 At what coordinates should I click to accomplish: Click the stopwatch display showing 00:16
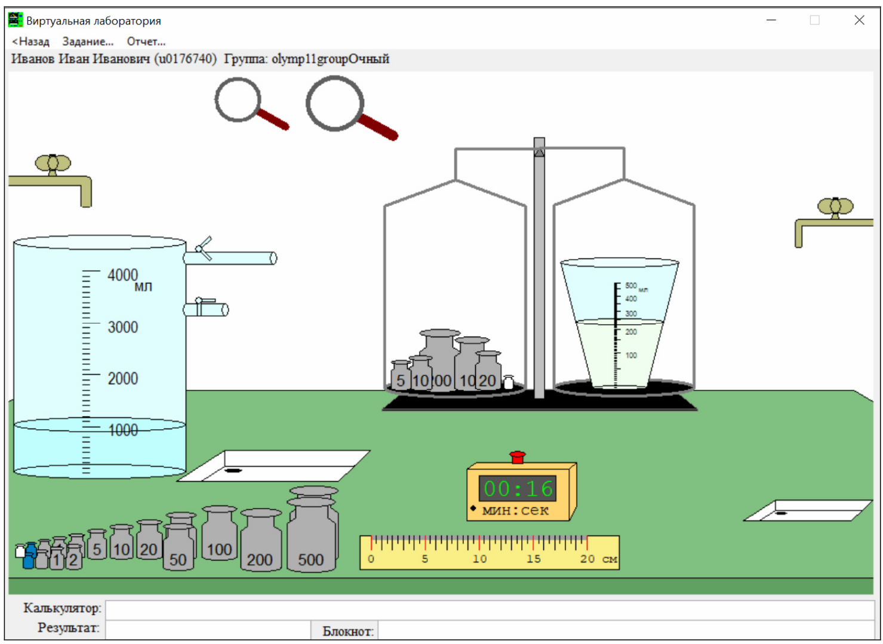point(518,488)
